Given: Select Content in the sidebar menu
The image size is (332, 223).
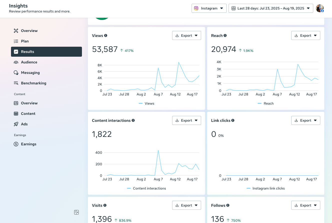Looking at the screenshot, I should click(28, 114).
